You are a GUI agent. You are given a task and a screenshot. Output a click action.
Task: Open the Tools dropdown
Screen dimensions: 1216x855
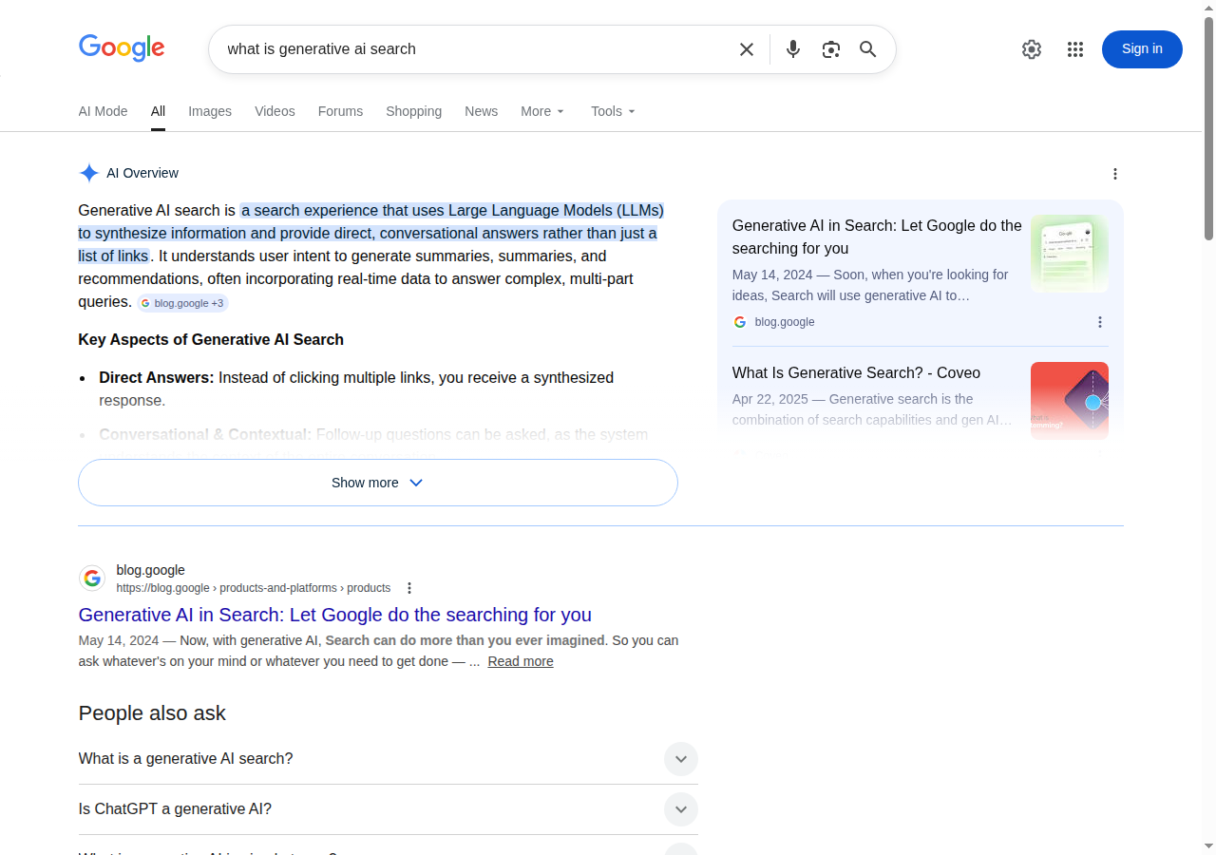pyautogui.click(x=613, y=111)
